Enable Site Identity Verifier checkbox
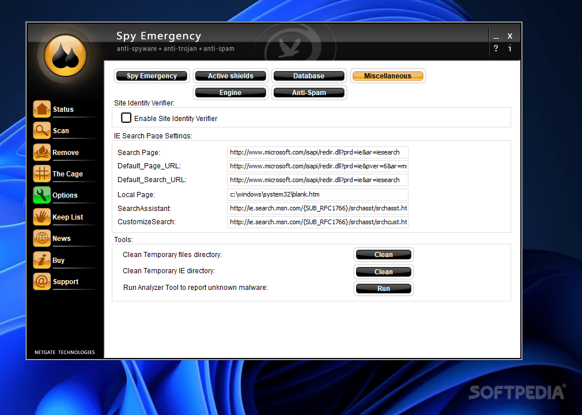 [126, 118]
